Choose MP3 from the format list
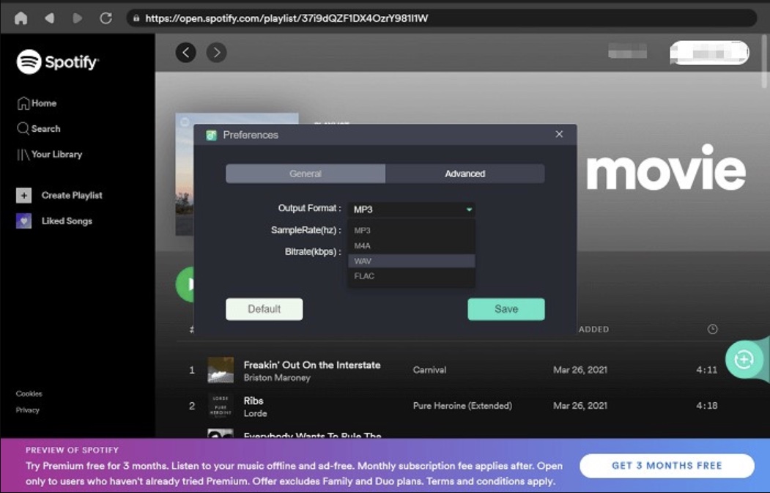Viewport: 770px width, 493px height. point(412,230)
